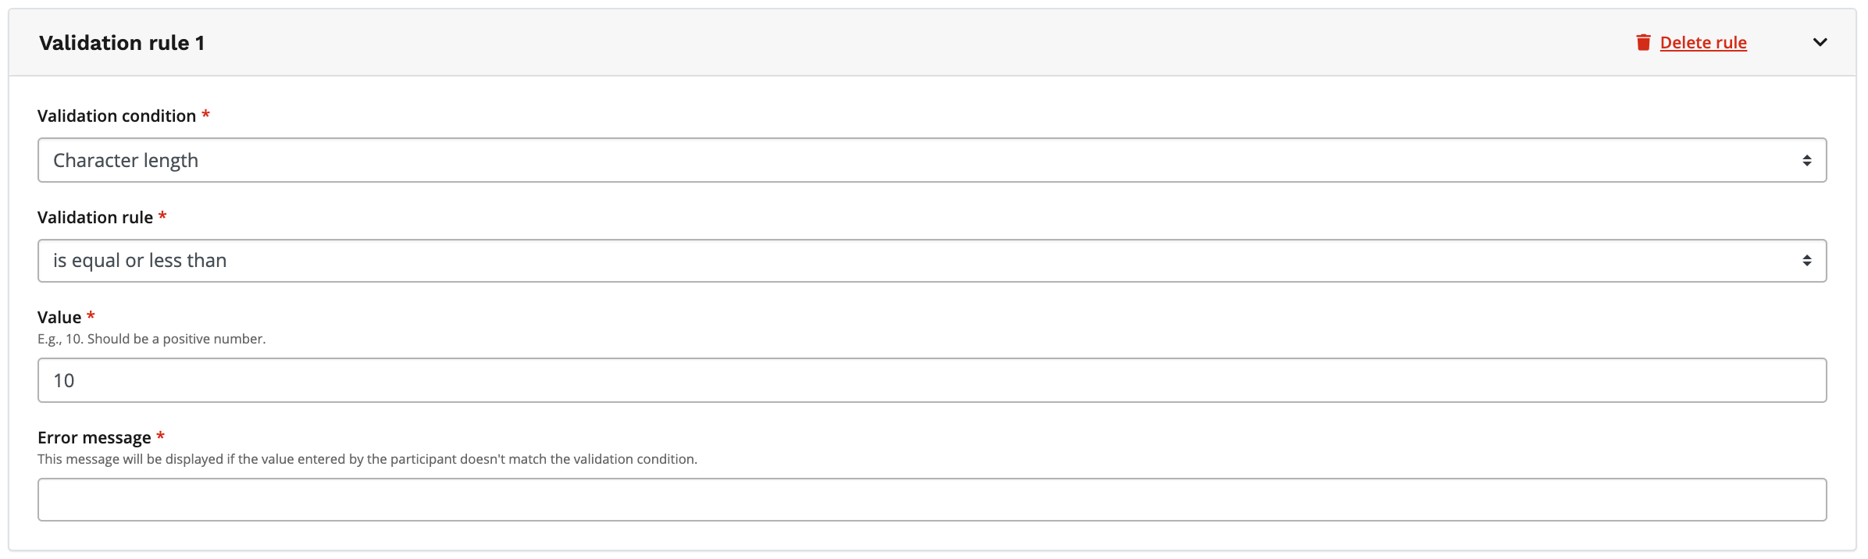This screenshot has width=1868, height=559.
Task: Click the 'Error message' field label
Action: (x=94, y=438)
